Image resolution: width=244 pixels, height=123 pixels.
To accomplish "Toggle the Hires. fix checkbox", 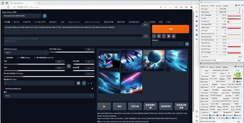I will coord(35,57).
